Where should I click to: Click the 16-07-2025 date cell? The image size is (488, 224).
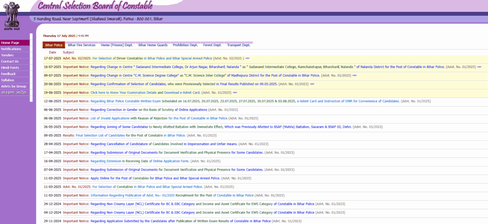coord(53,67)
